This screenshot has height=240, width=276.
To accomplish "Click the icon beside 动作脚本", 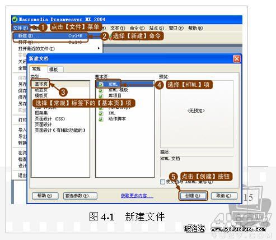I will (x=101, y=119).
